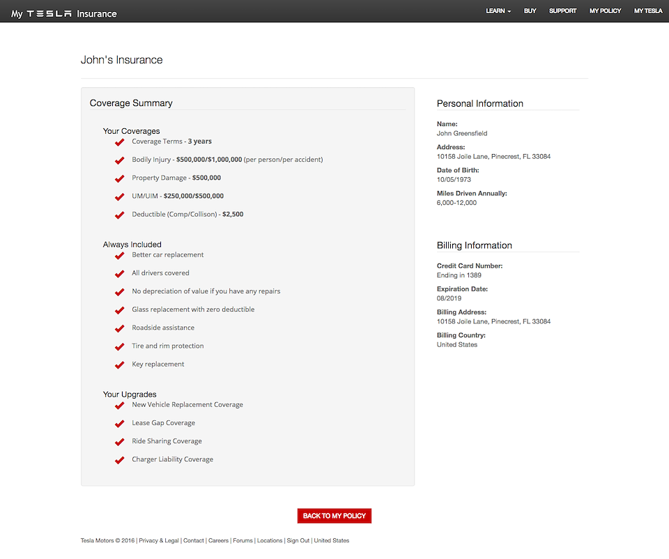Select MY POLICY in the navigation
Image resolution: width=669 pixels, height=559 pixels.
pyautogui.click(x=605, y=11)
